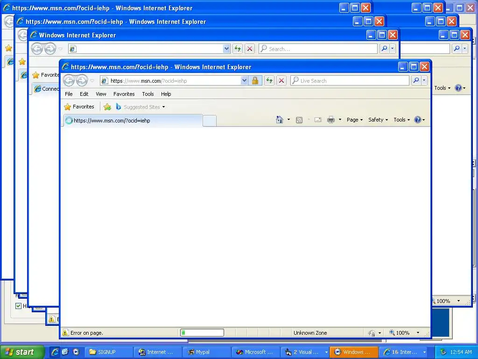Expand the Print dropdown arrow

coord(340,120)
